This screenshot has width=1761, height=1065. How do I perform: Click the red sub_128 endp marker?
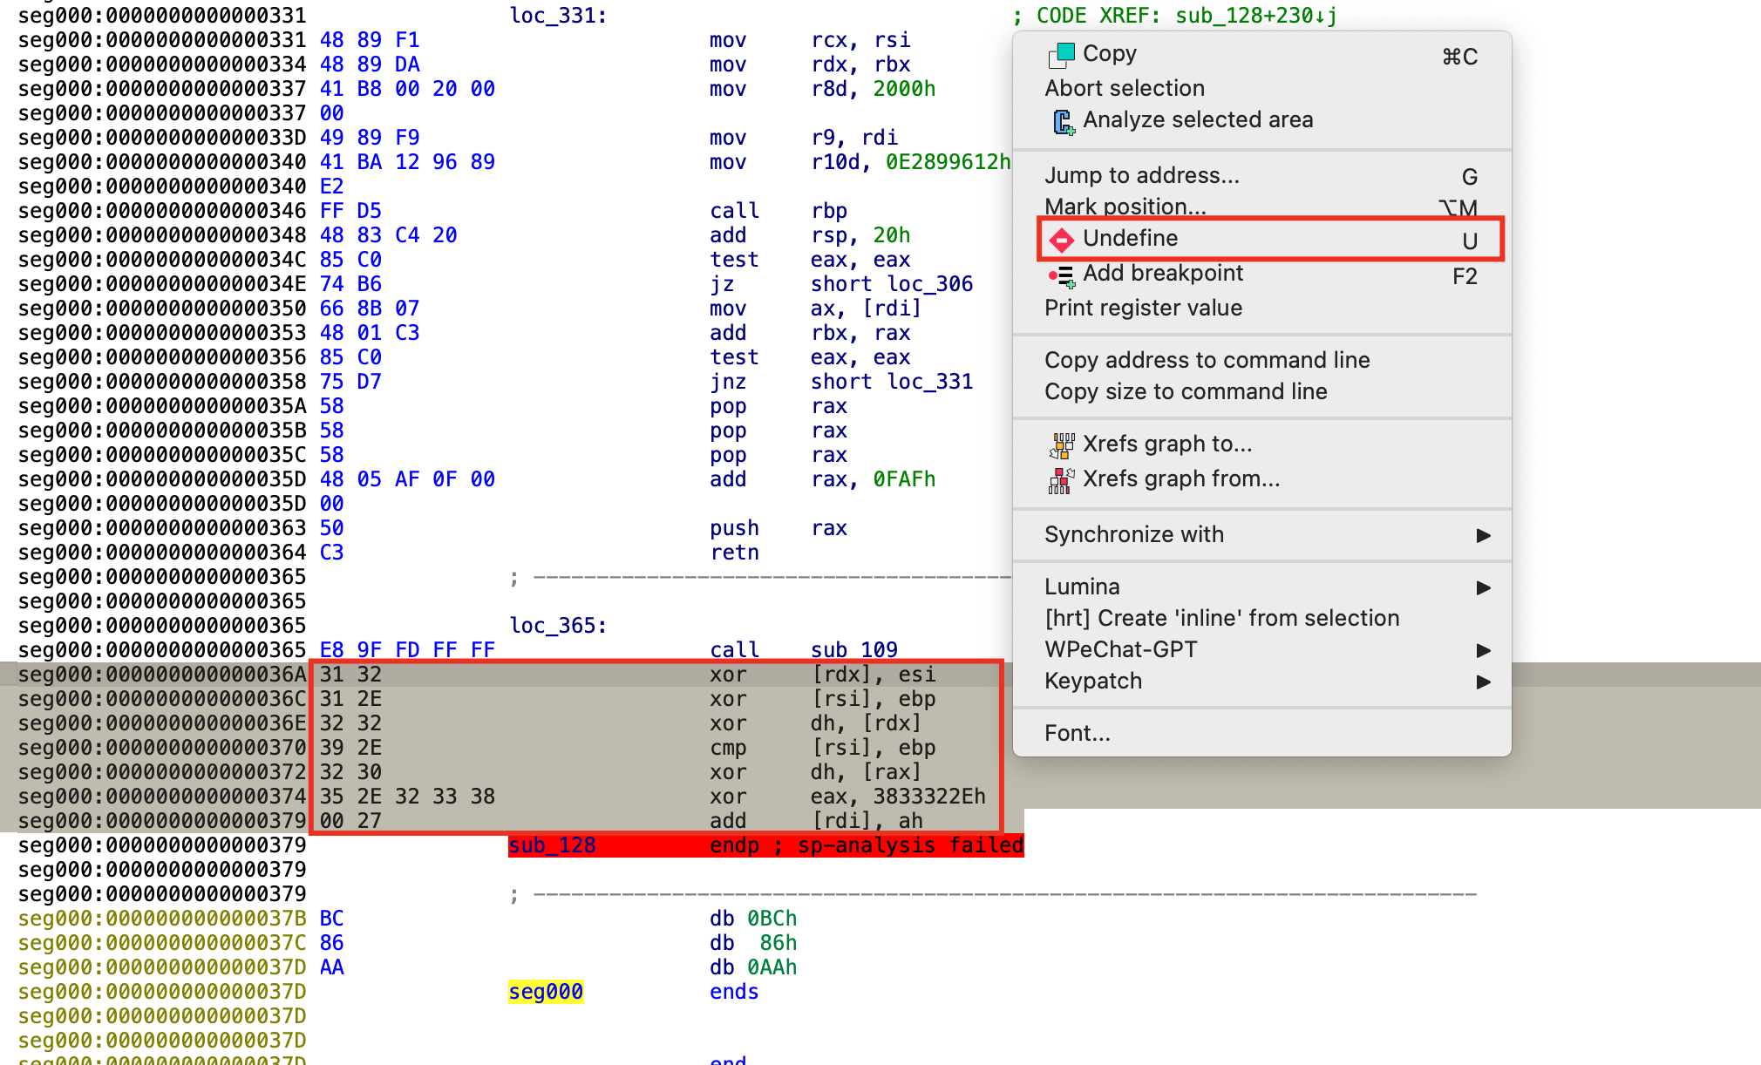point(554,845)
